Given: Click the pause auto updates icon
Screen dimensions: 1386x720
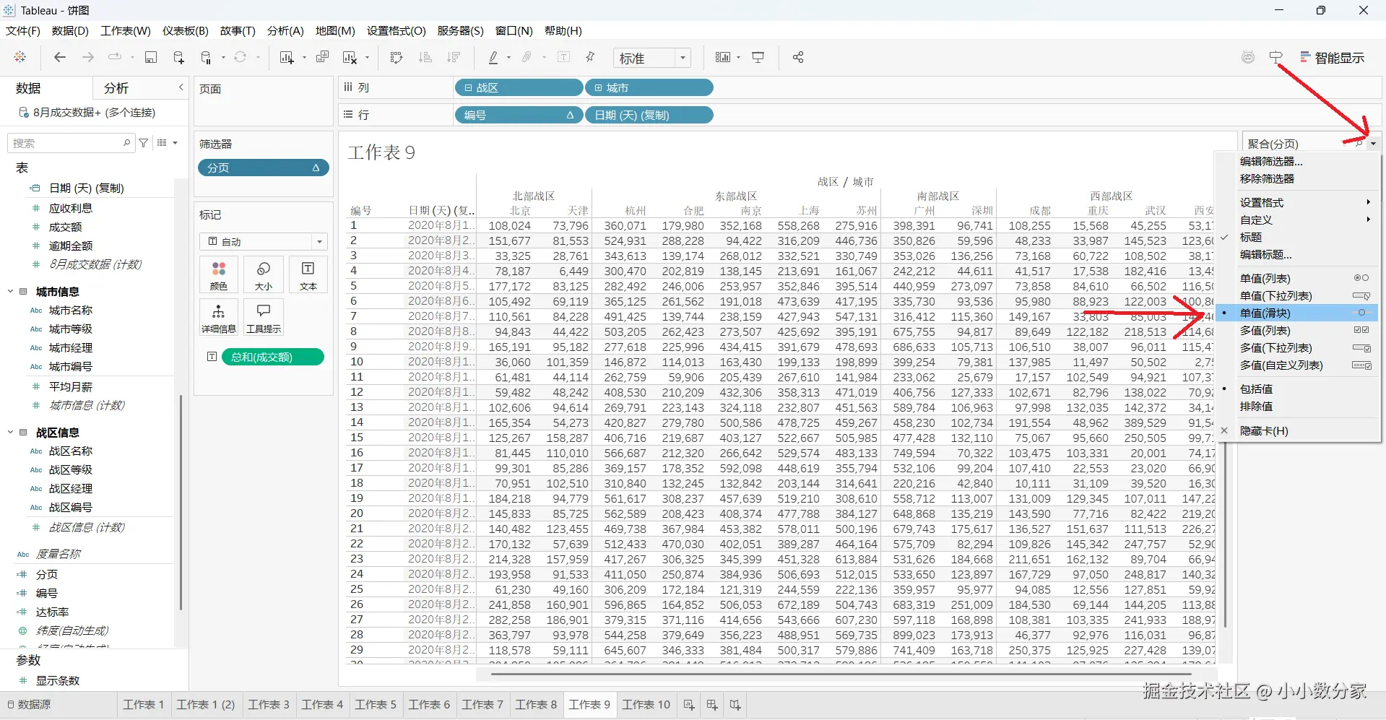Looking at the screenshot, I should (206, 57).
